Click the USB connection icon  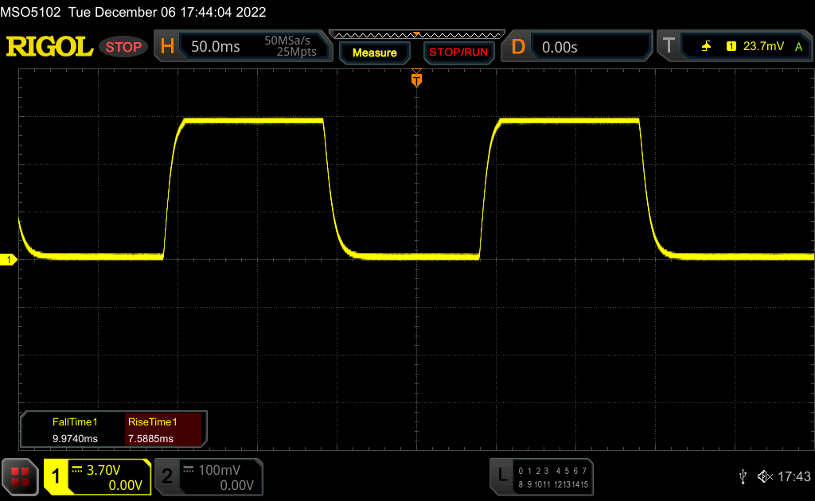tap(743, 476)
